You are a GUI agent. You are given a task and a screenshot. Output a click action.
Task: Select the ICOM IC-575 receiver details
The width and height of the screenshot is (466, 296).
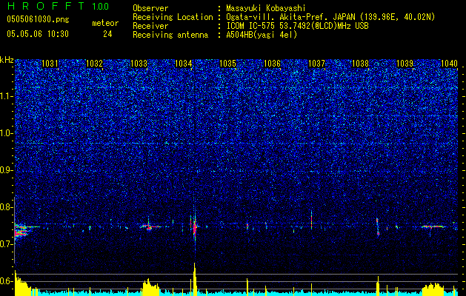[x=297, y=26]
